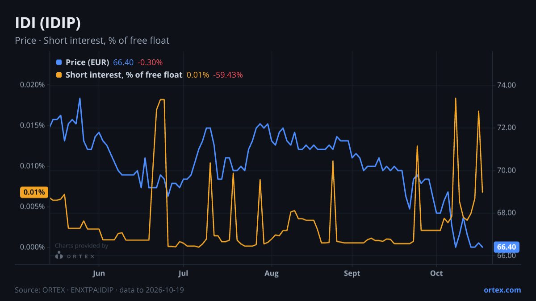Click the Jul x-axis label
Screen dimensions: 536x301
pyautogui.click(x=183, y=273)
